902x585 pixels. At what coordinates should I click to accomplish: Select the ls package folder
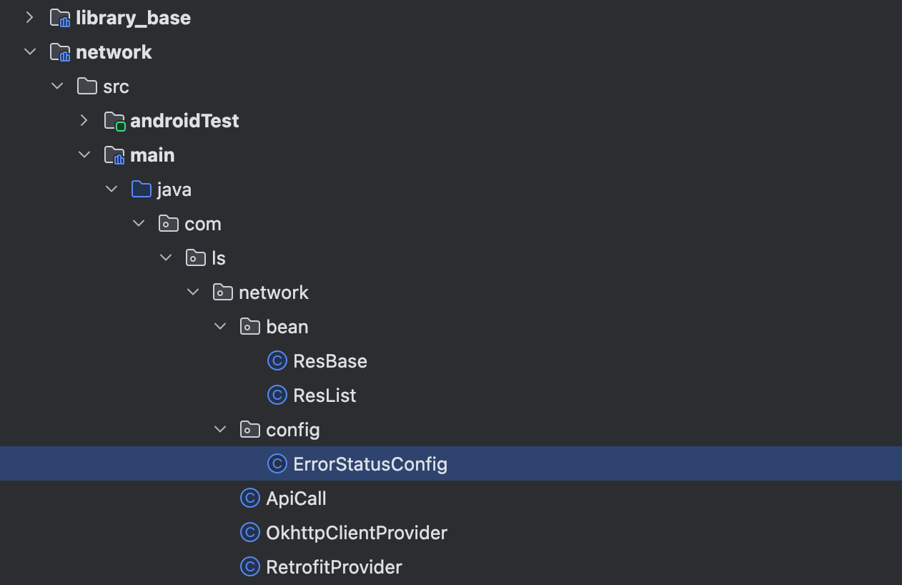tap(219, 257)
